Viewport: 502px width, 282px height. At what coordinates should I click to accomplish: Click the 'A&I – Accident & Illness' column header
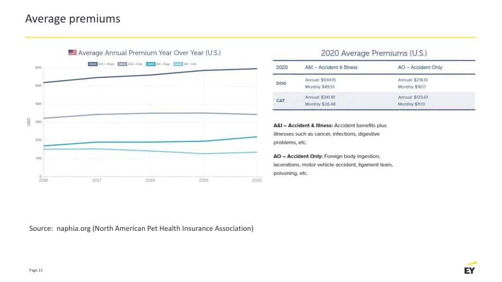tap(331, 68)
